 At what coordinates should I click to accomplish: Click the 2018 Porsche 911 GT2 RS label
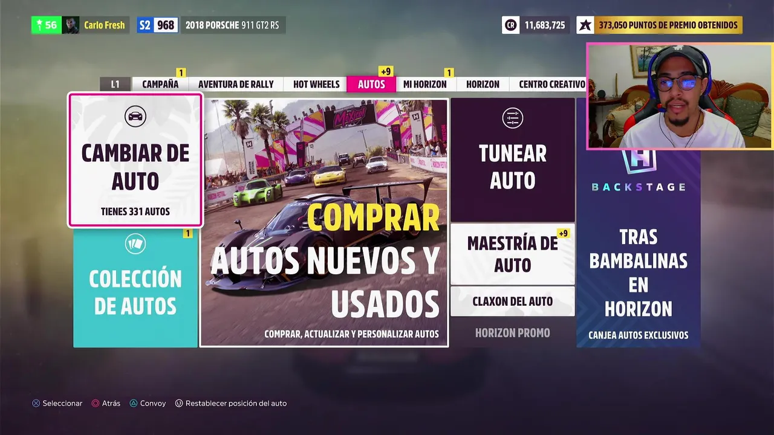click(x=232, y=25)
